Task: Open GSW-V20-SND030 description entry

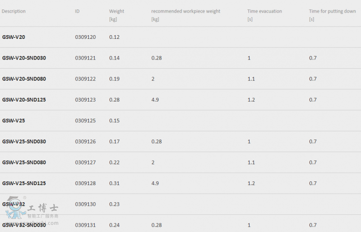Action: click(24, 58)
